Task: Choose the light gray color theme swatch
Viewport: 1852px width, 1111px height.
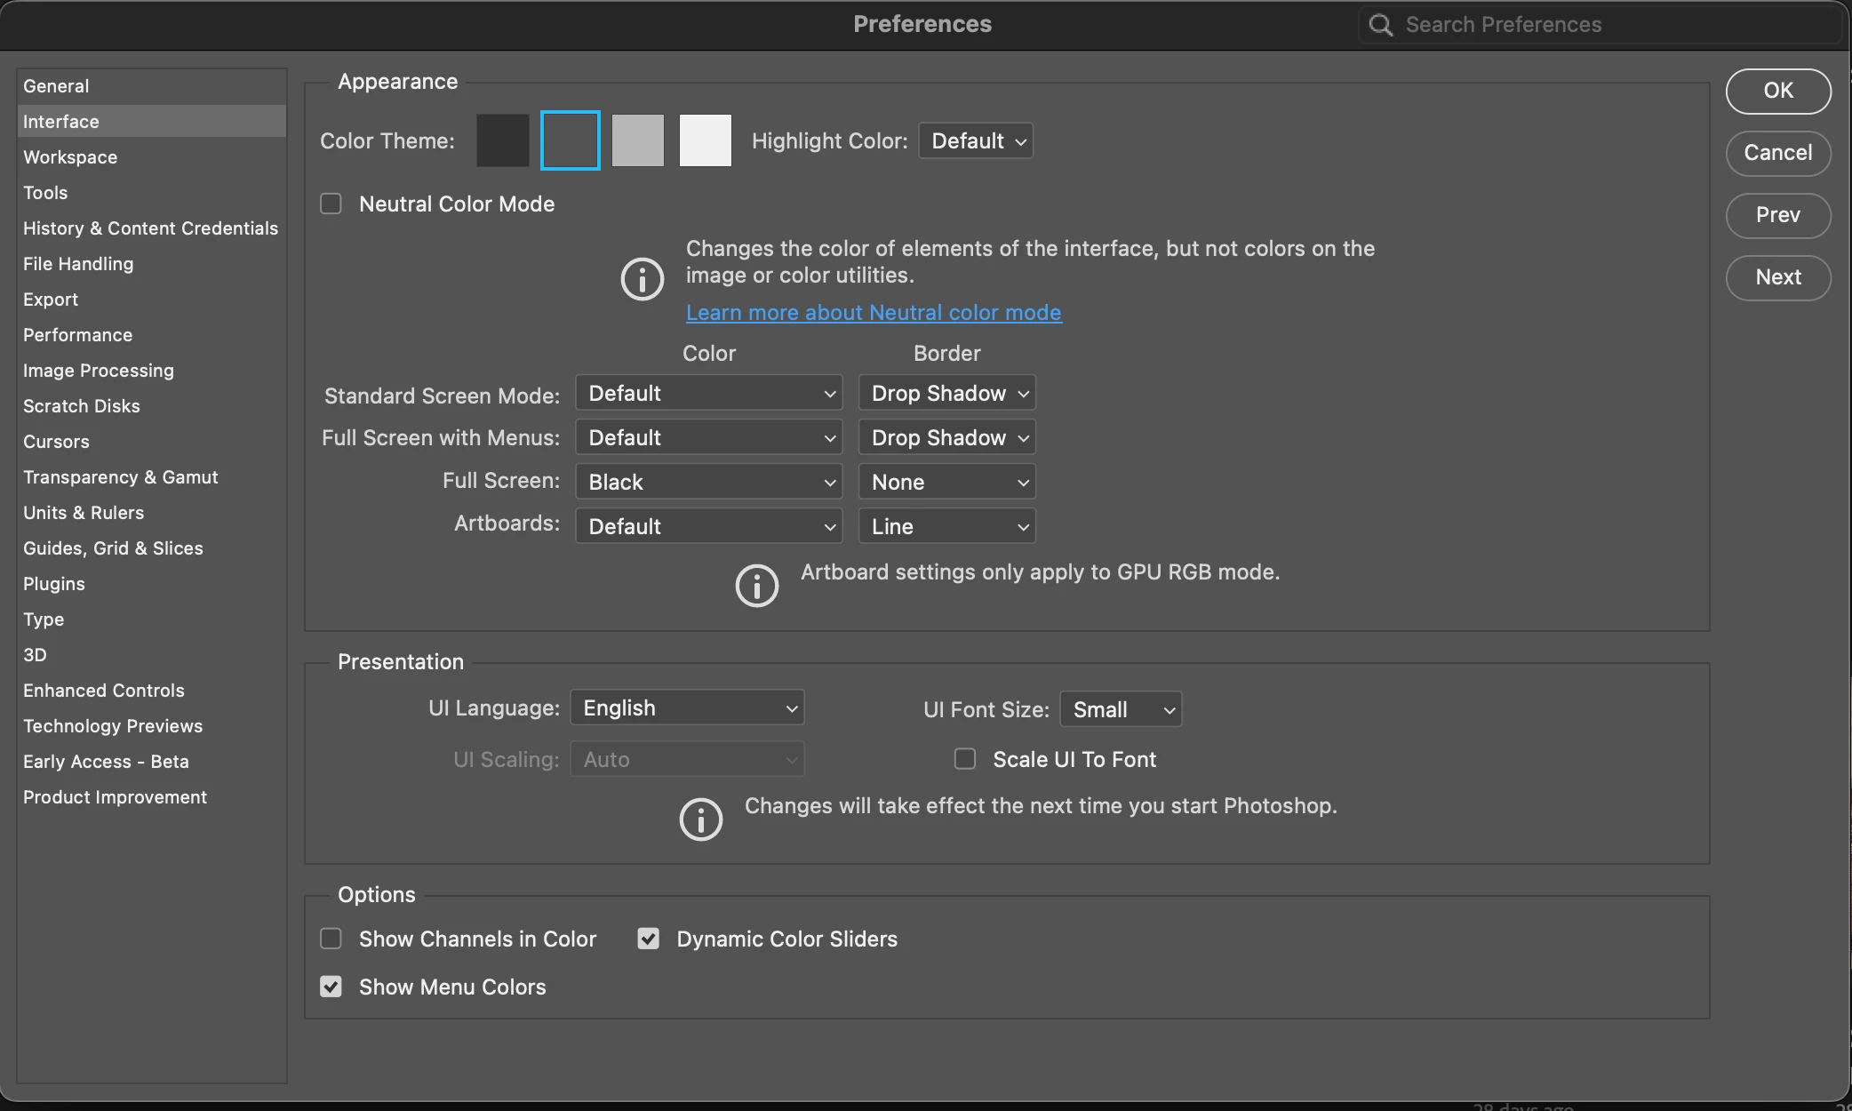Action: (x=637, y=140)
